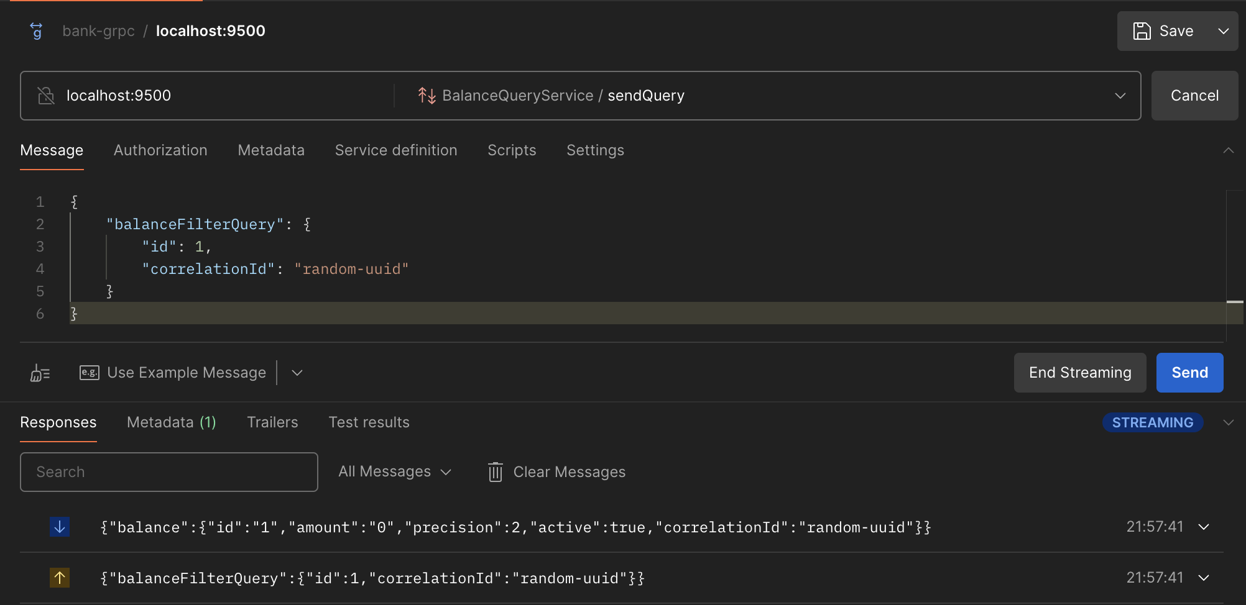The height and width of the screenshot is (605, 1246).
Task: Expand the balance response message row
Action: pos(1204,527)
